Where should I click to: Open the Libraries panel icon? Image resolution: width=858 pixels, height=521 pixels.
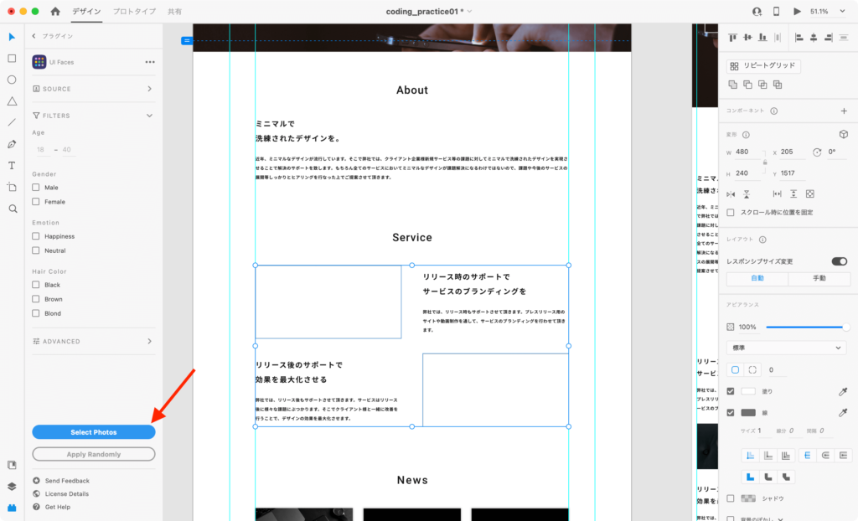point(12,465)
